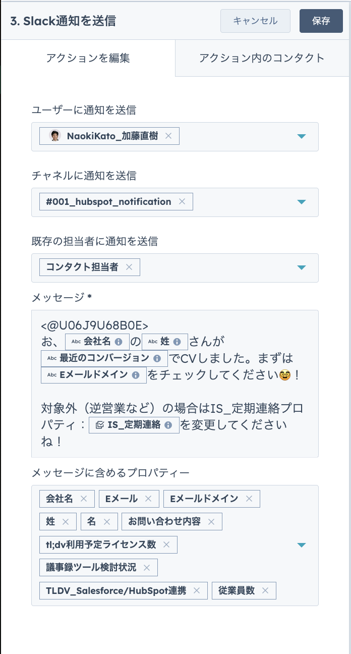This screenshot has height=654, width=351.
Task: Click the info icon on the 会社名 token
Action: pyautogui.click(x=119, y=341)
